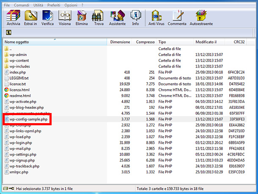Click the Trova binoculars icon

coord(98,16)
